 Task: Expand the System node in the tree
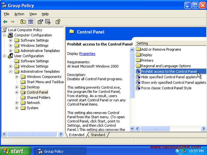(x=17, y=108)
